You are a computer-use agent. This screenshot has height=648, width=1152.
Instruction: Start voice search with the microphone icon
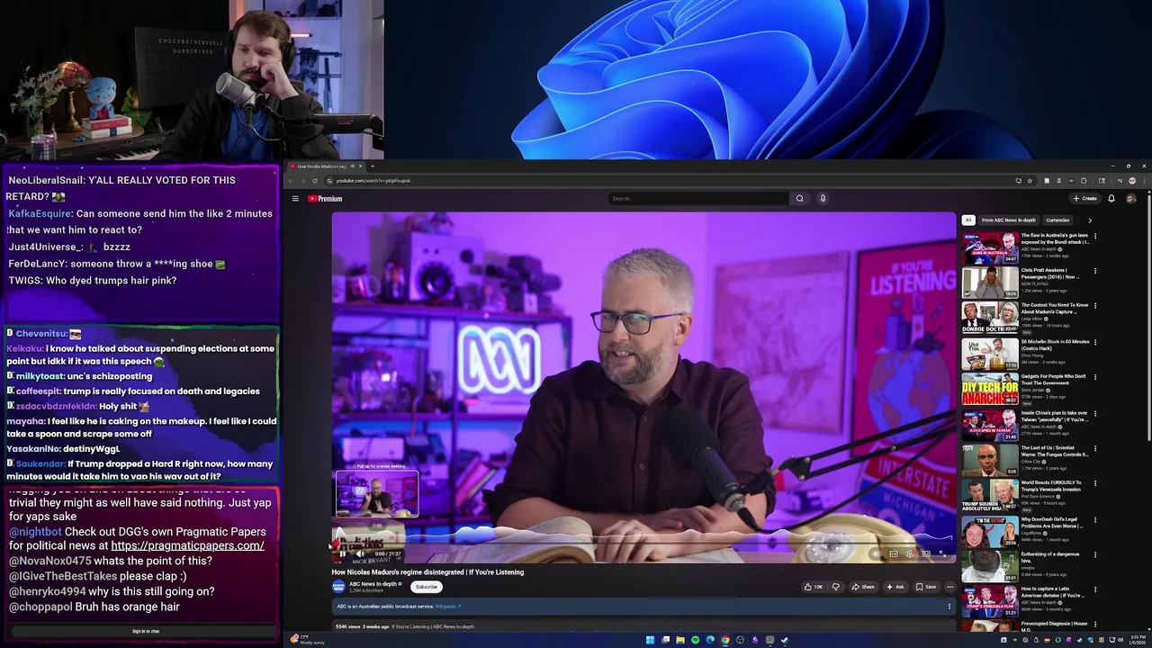tap(823, 198)
